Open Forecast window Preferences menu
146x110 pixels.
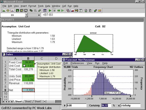click(x=77, y=63)
